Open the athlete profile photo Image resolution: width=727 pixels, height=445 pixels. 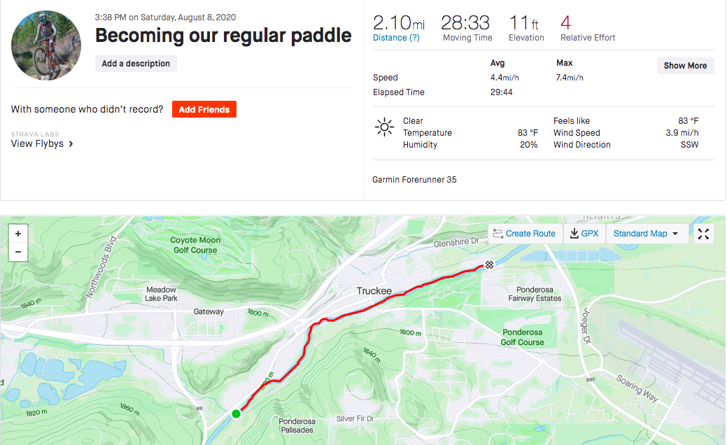click(46, 45)
